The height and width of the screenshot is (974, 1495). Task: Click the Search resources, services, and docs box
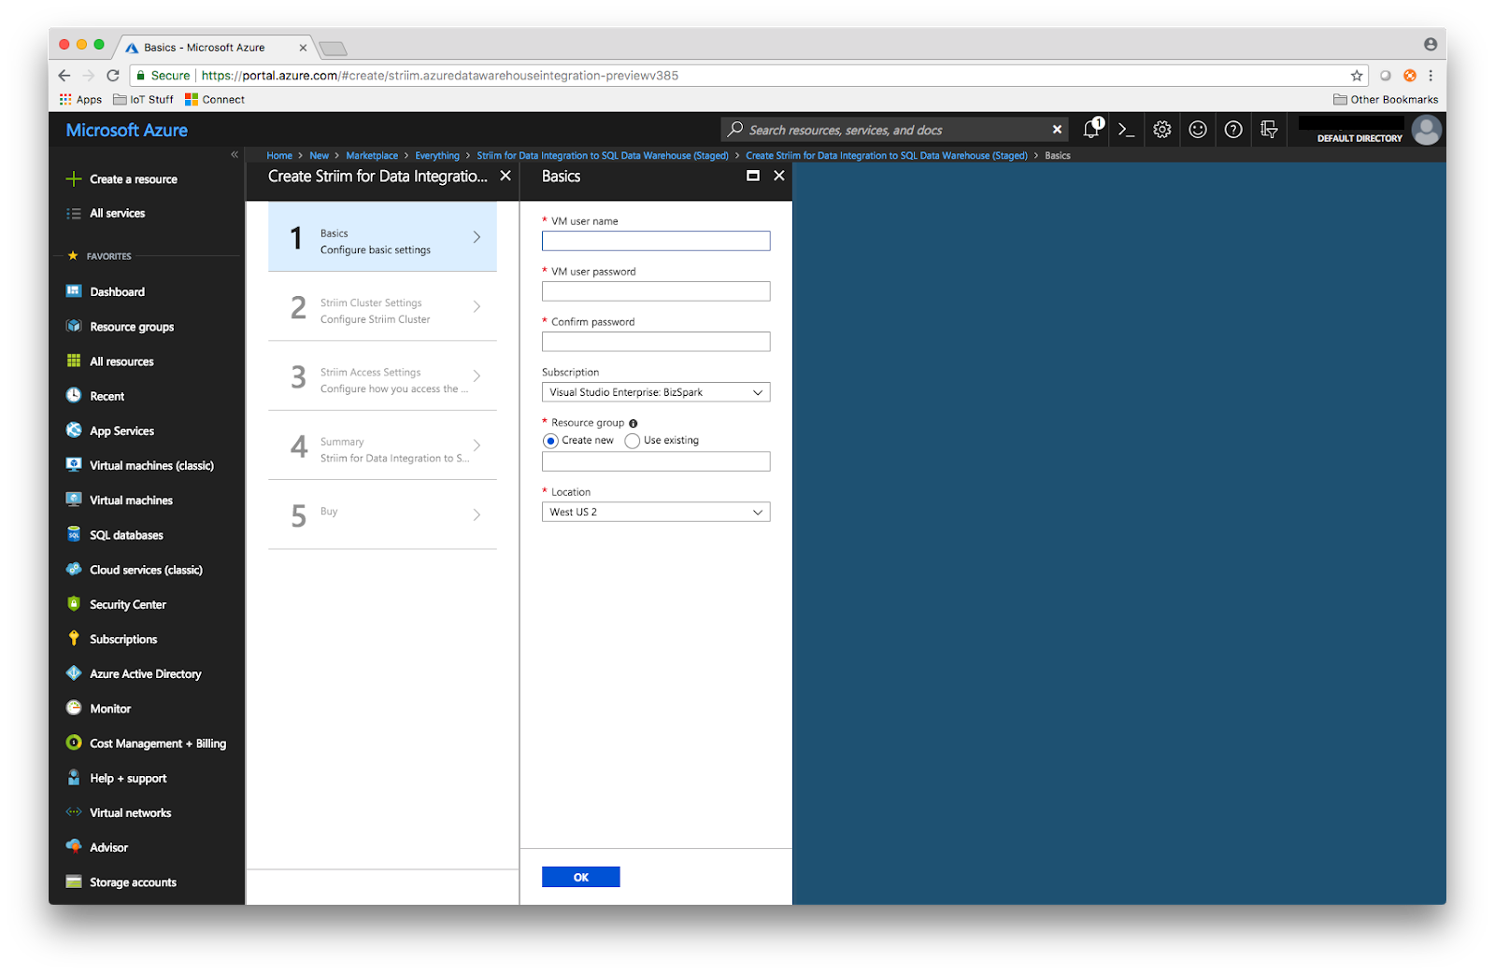click(892, 130)
